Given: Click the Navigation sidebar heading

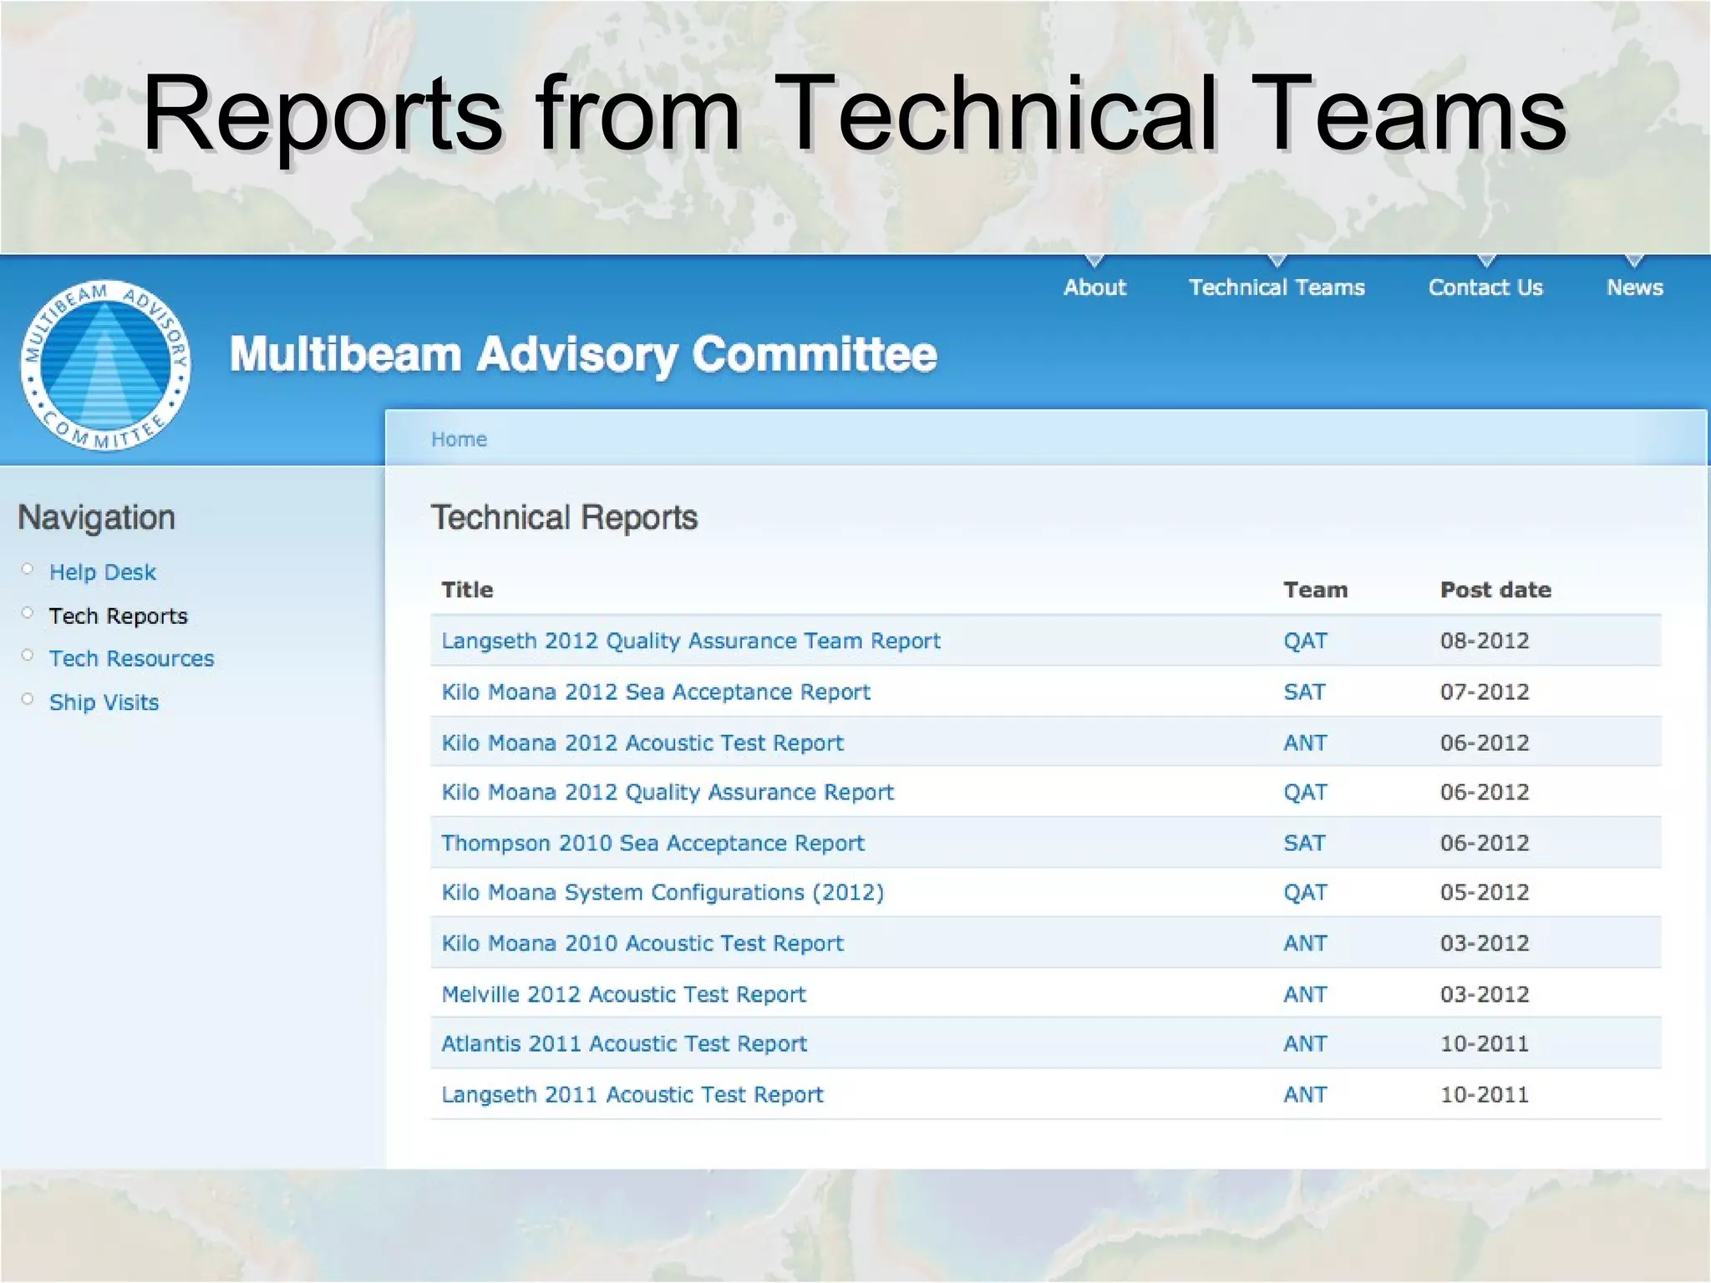Looking at the screenshot, I should pos(96,518).
